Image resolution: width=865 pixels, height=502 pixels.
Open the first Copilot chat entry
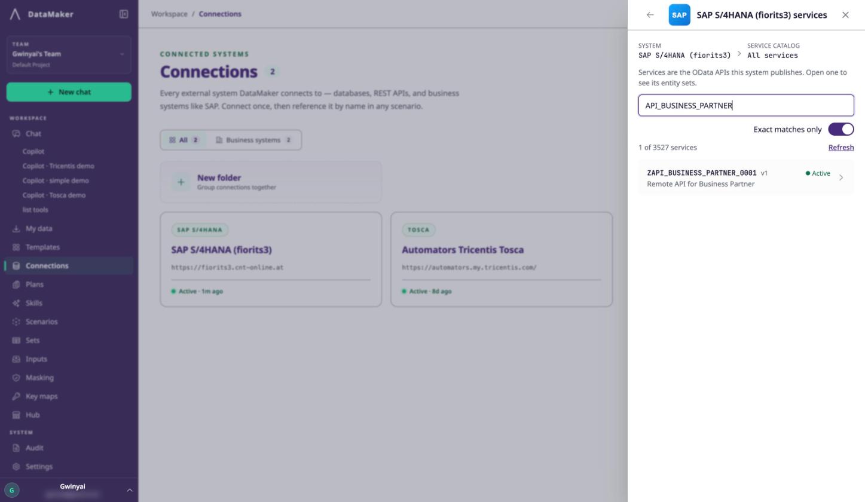33,152
